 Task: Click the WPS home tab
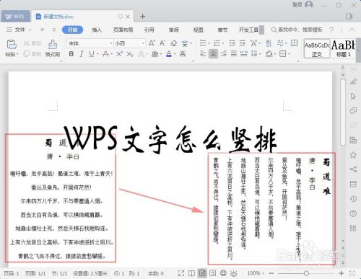15,17
